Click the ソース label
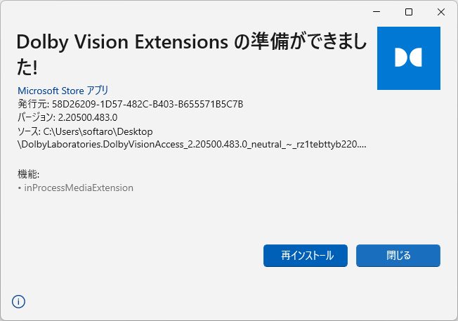458x321 pixels. (29, 131)
